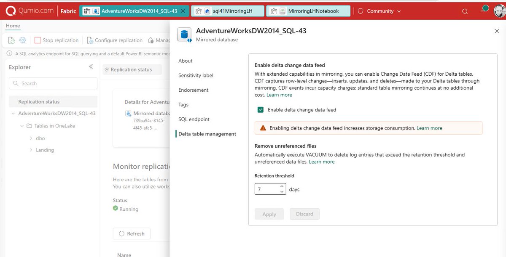Click the mirrored database icon in panel header
The width and height of the screenshot is (506, 257).
click(184, 34)
